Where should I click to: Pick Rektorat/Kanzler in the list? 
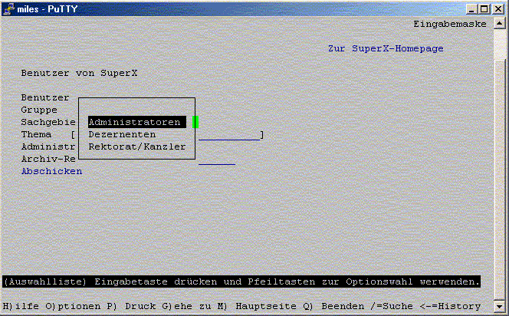(x=137, y=146)
